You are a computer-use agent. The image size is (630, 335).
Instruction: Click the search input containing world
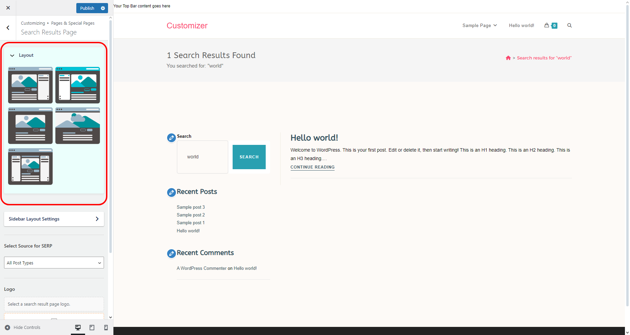(203, 157)
